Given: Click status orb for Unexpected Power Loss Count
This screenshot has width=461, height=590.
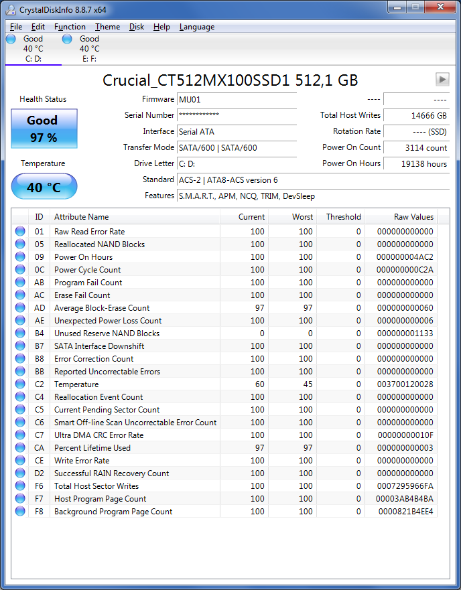Looking at the screenshot, I should [x=20, y=321].
